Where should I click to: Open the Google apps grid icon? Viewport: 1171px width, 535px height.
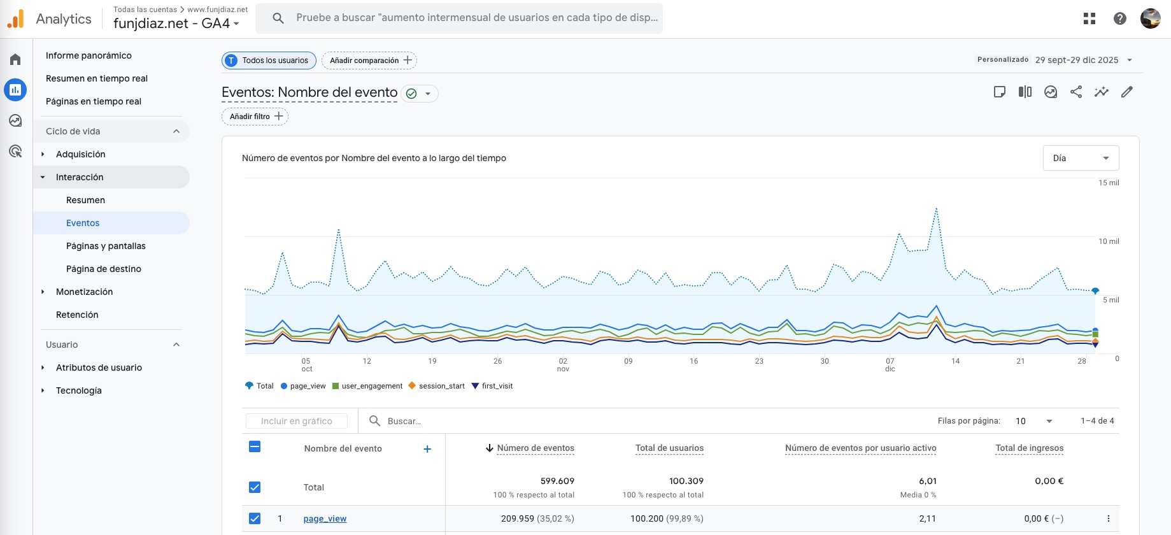tap(1089, 18)
